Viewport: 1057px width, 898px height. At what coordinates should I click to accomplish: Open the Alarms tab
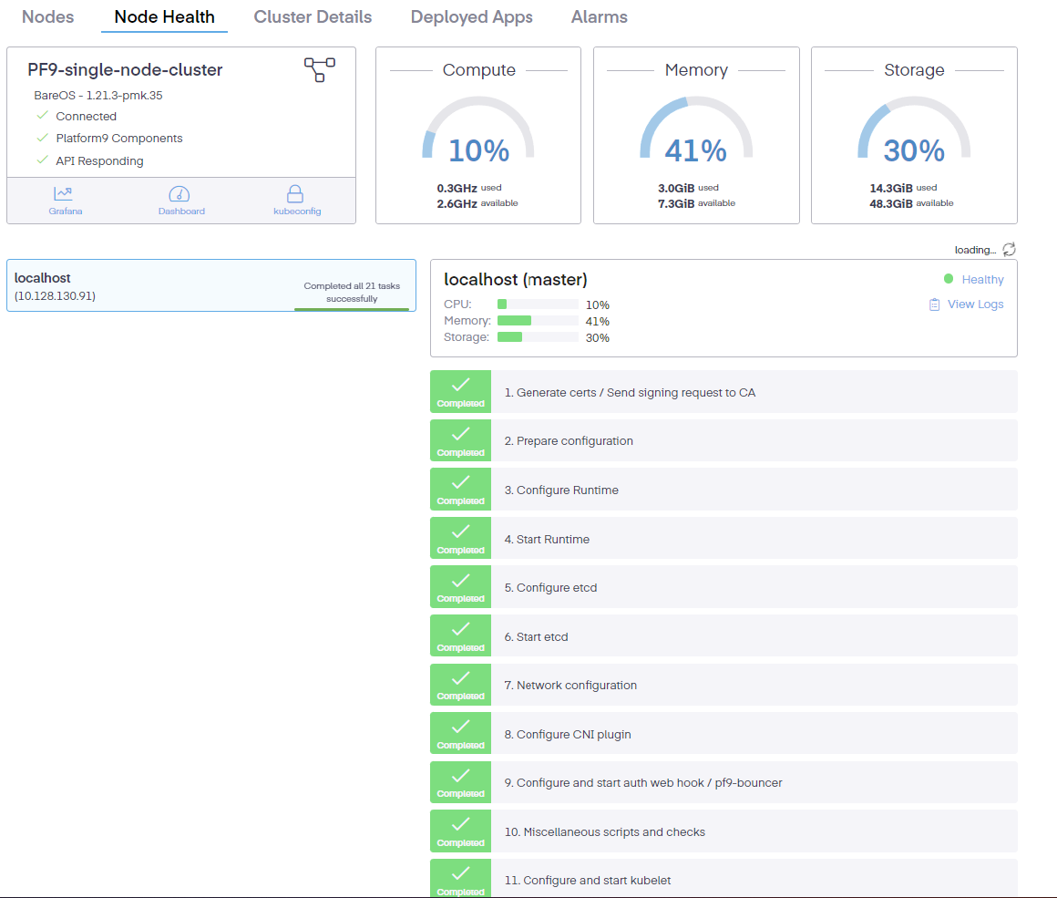pos(599,17)
